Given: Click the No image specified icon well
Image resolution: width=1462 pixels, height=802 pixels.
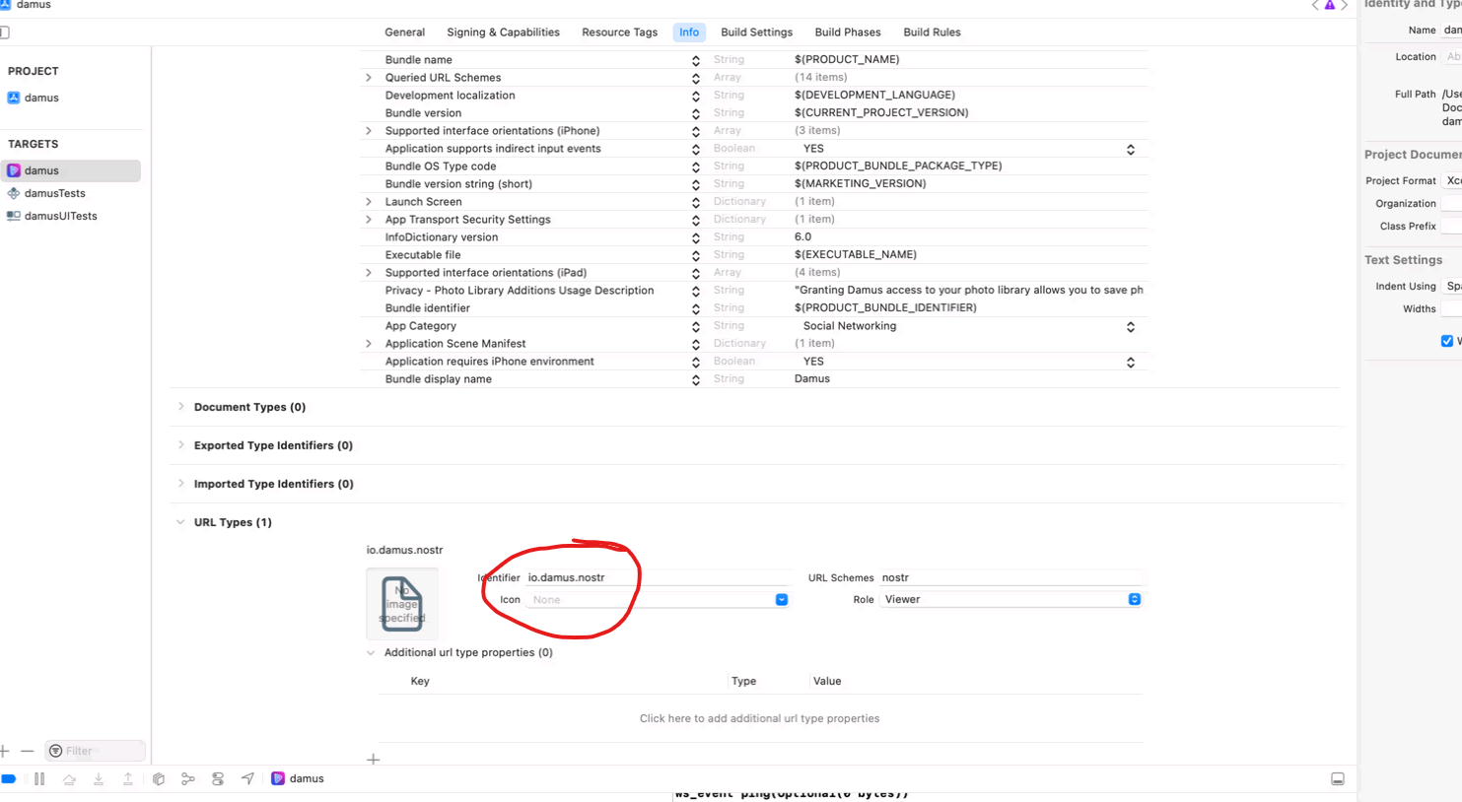Looking at the screenshot, I should point(402,603).
